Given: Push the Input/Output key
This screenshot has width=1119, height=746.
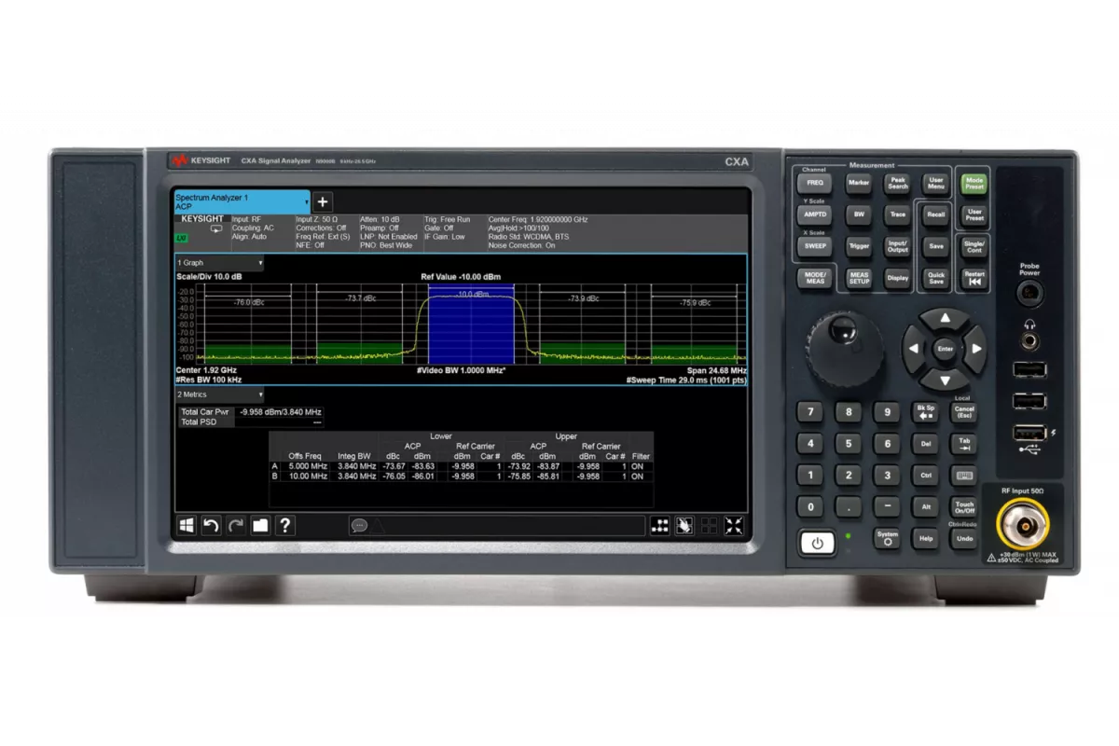Looking at the screenshot, I should pos(897,246).
